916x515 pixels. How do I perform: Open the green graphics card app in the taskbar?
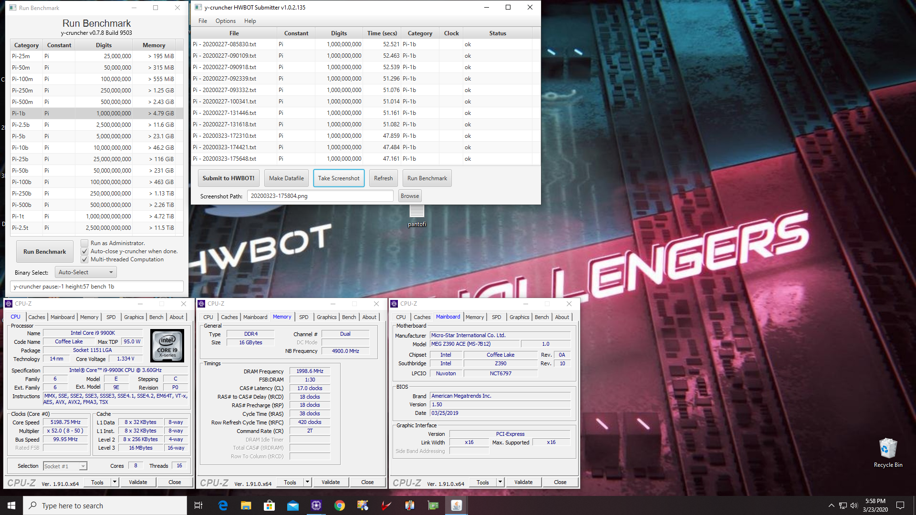pos(433,505)
